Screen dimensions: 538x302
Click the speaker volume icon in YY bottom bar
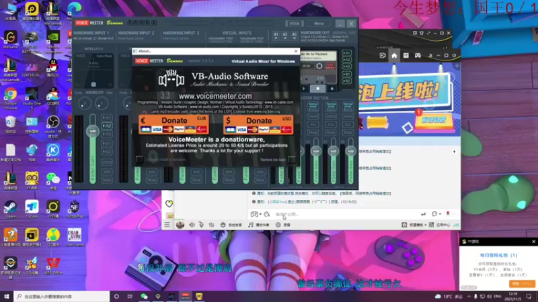click(192, 225)
